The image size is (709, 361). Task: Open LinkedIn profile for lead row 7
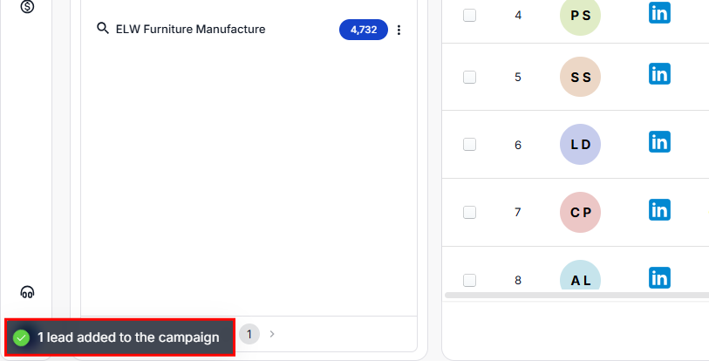pos(659,209)
